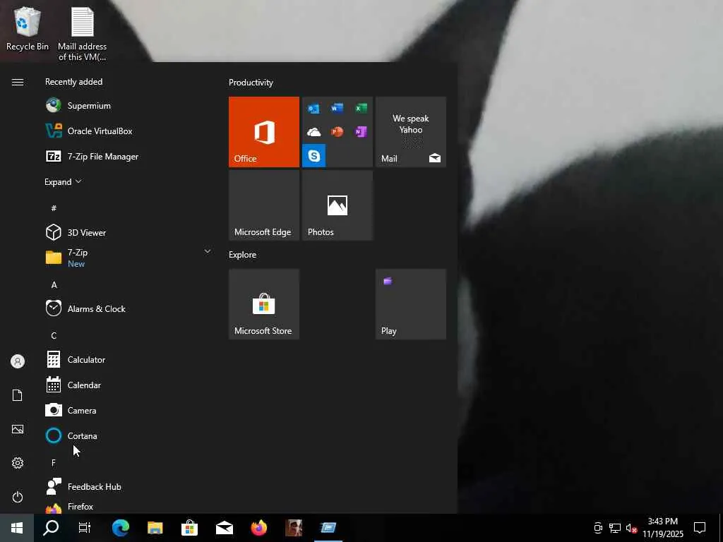Viewport: 723px width, 542px height.
Task: Click the muted volume tray icon
Action: (631, 528)
